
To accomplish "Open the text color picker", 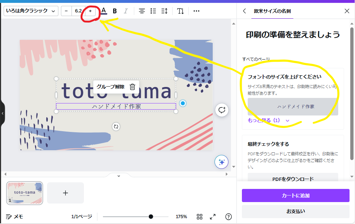I will [x=104, y=11].
